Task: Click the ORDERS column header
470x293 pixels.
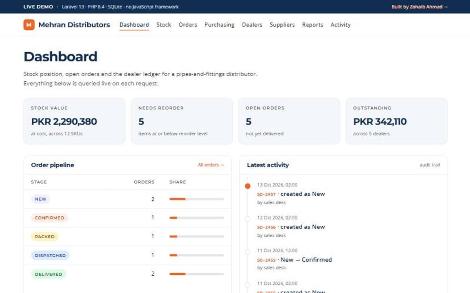Action: [x=144, y=182]
